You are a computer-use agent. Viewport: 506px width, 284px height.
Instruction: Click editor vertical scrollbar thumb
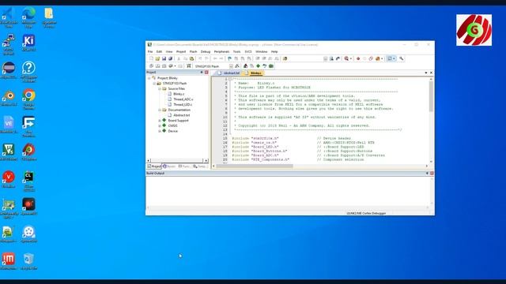[x=431, y=96]
